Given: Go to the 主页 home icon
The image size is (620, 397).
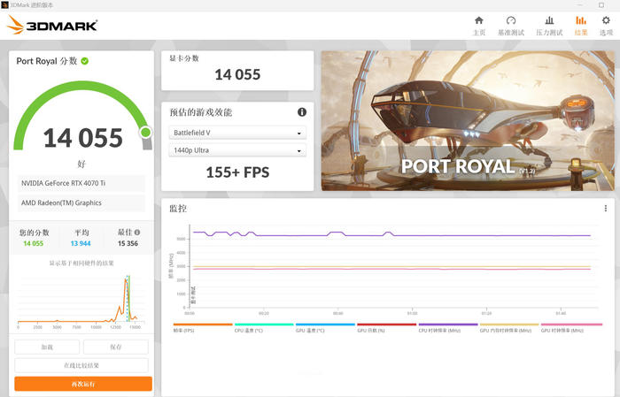Looking at the screenshot, I should [479, 25].
